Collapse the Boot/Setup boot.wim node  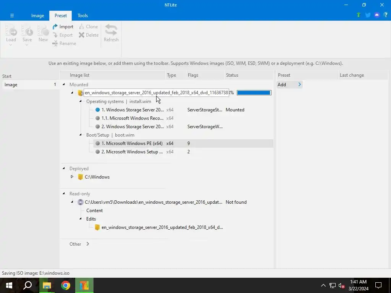pyautogui.click(x=81, y=135)
